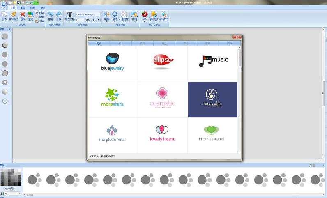Click the undo arrow icon
This screenshot has height=198, width=327.
51,14
